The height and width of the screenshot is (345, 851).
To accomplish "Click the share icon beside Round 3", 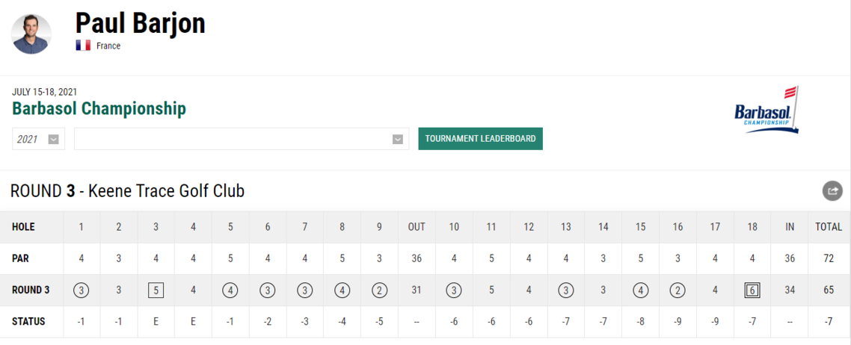I will point(832,190).
